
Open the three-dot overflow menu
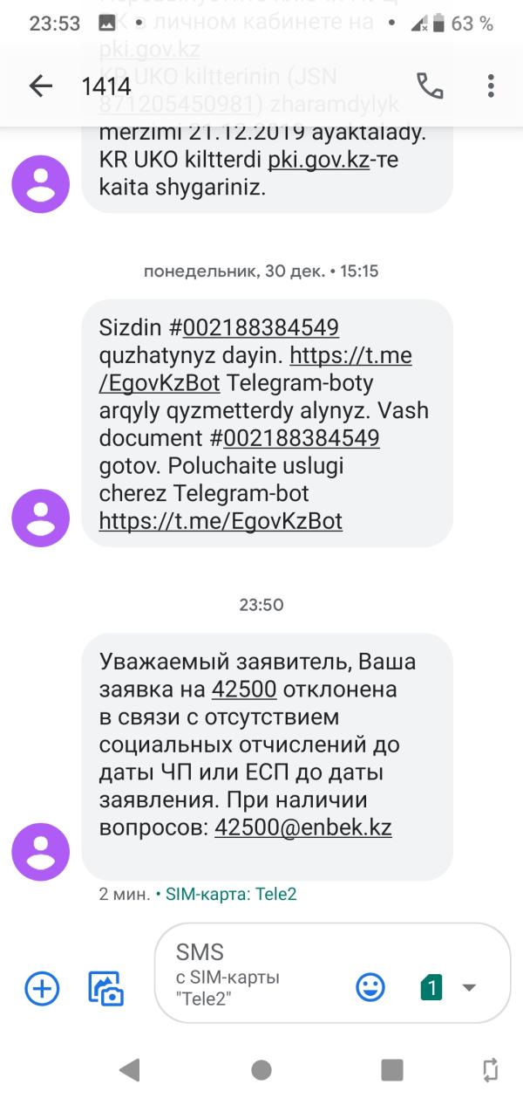[x=491, y=86]
